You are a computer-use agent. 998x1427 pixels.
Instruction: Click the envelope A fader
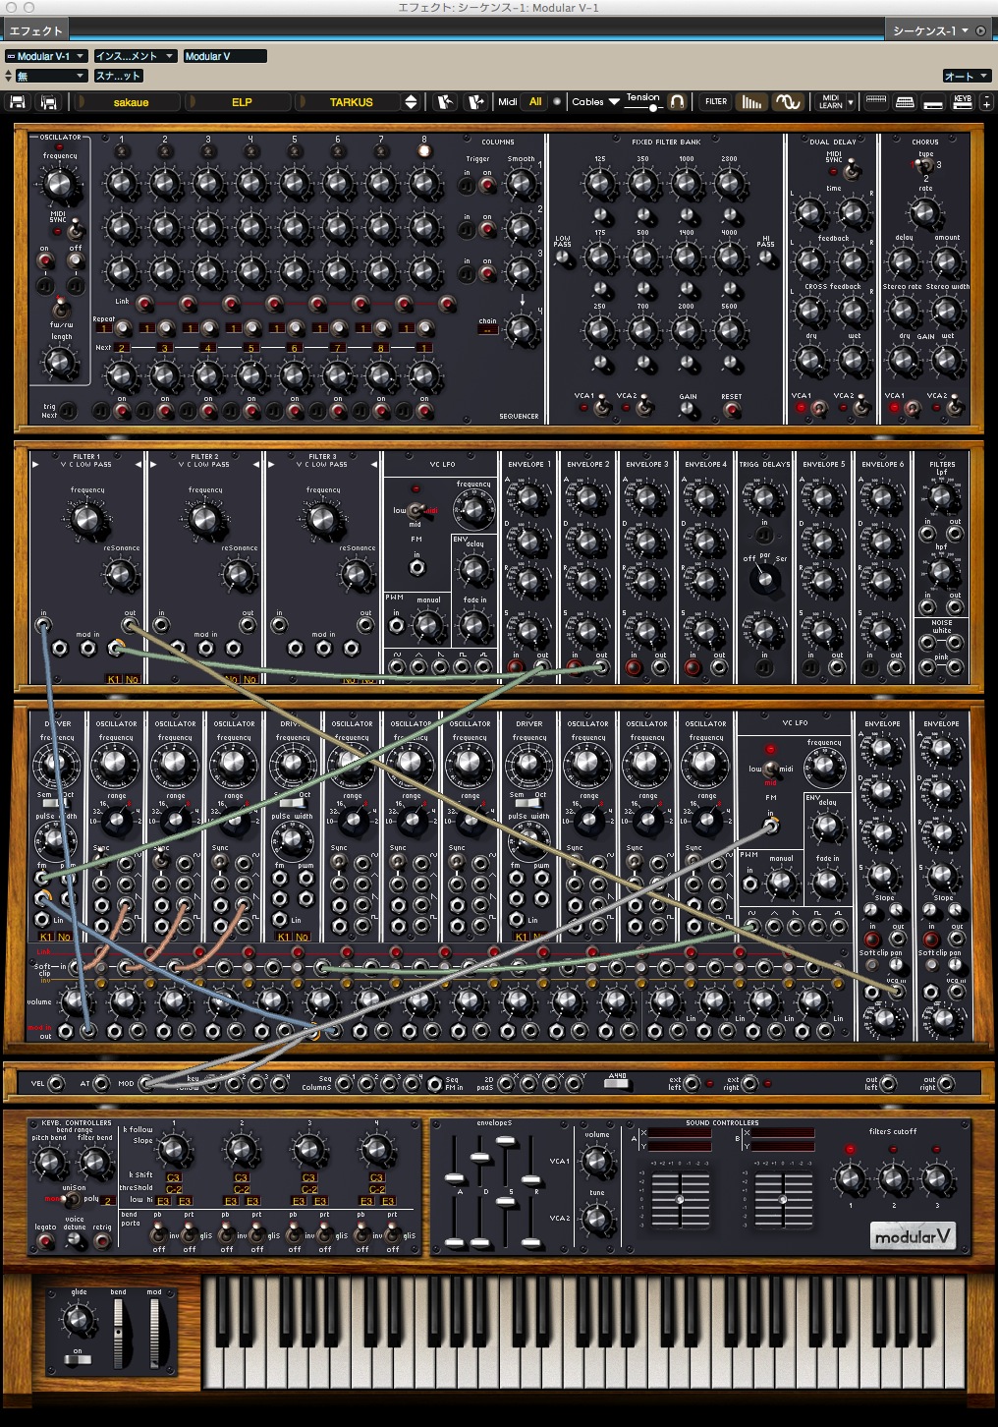coord(454,1177)
